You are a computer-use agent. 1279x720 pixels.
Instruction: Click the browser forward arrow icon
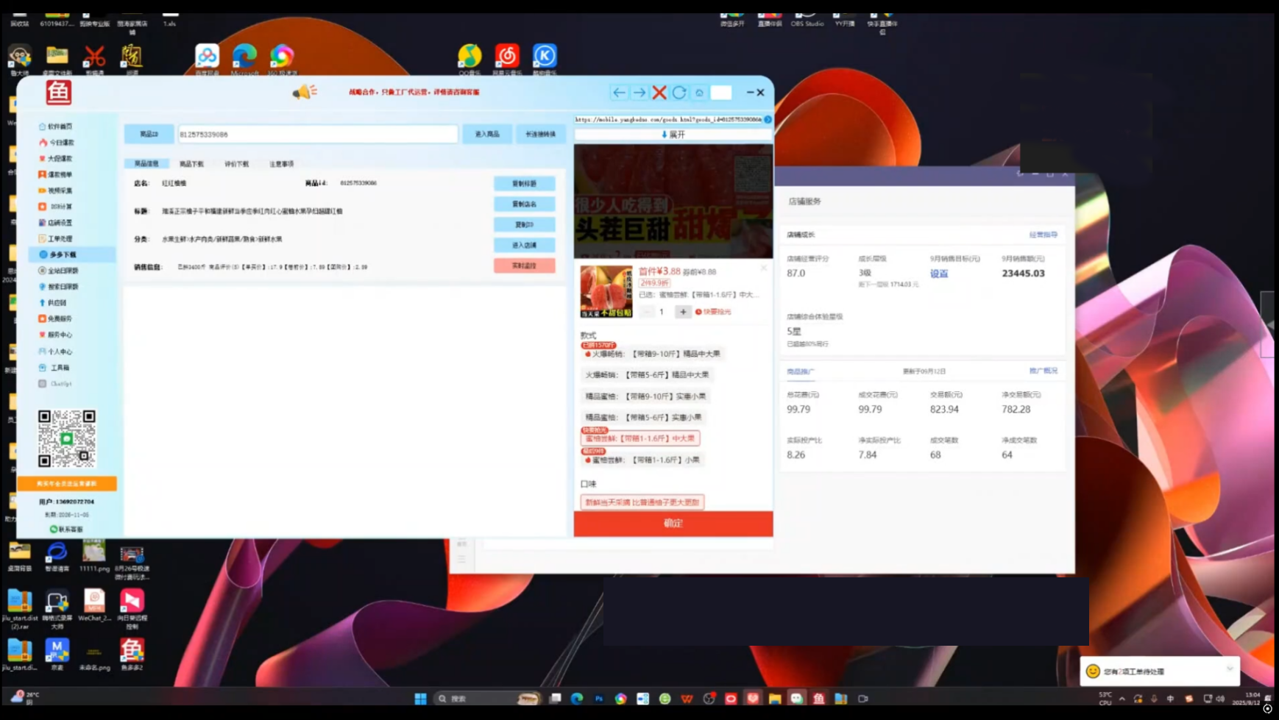tap(639, 93)
